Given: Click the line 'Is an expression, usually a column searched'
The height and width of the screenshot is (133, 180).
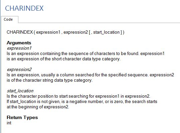Looking at the screenshot, I should (91, 75).
